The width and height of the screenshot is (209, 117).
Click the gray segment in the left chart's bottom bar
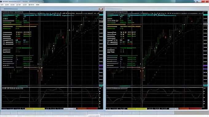pos(70,109)
